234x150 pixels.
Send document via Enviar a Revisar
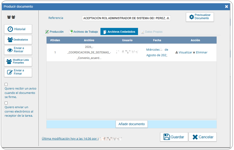point(18,50)
